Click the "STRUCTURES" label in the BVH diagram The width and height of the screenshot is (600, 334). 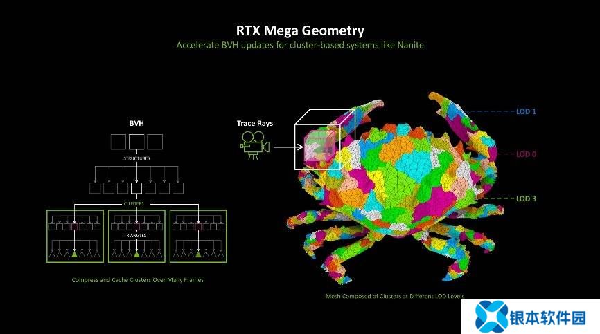click(136, 158)
